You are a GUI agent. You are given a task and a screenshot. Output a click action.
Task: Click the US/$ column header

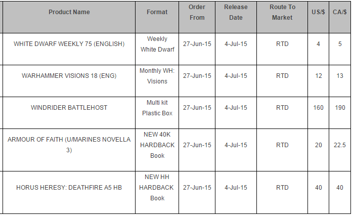[x=318, y=12]
